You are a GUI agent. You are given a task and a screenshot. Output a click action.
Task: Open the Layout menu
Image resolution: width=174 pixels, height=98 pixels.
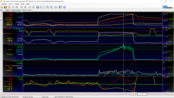tap(17, 4)
